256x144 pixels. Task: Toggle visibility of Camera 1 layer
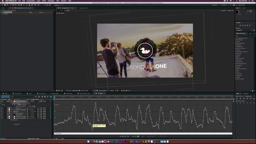1,108
